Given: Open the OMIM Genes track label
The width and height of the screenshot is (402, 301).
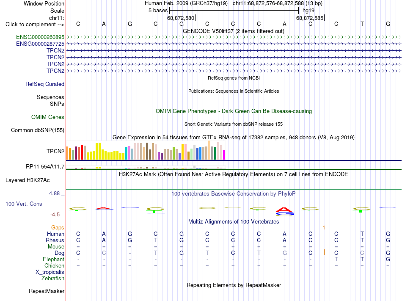Looking at the screenshot, I should tap(48, 117).
